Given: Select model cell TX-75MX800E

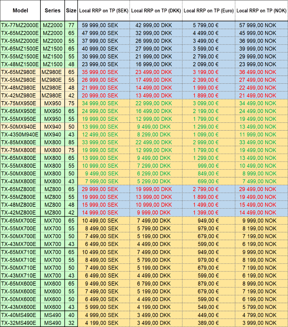Looking at the screenshot, I should pos(20,150).
